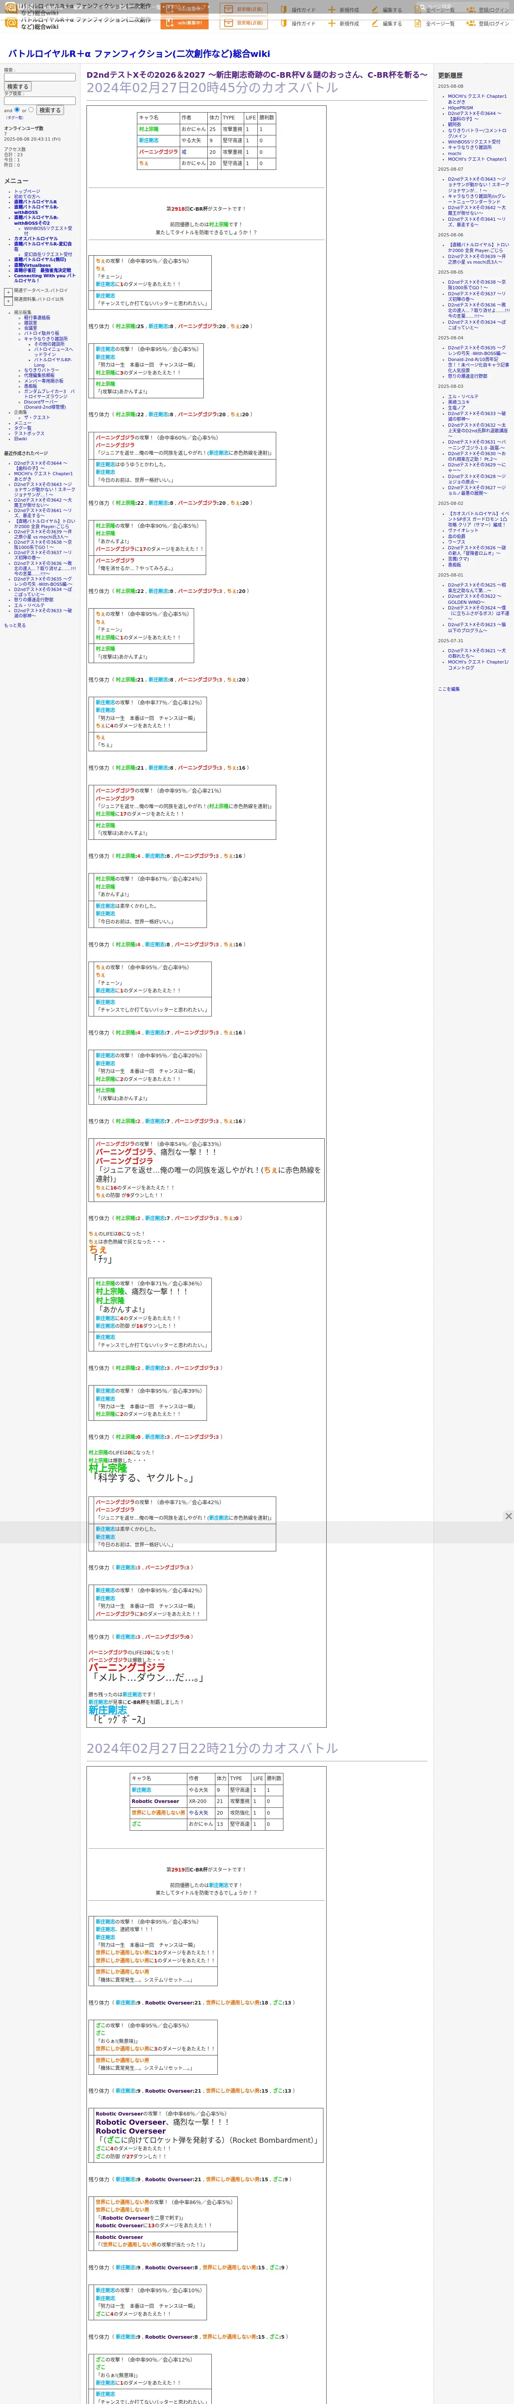Click the 新規作成 plus icon in the lower header row
514x2404 pixels.
tap(332, 23)
